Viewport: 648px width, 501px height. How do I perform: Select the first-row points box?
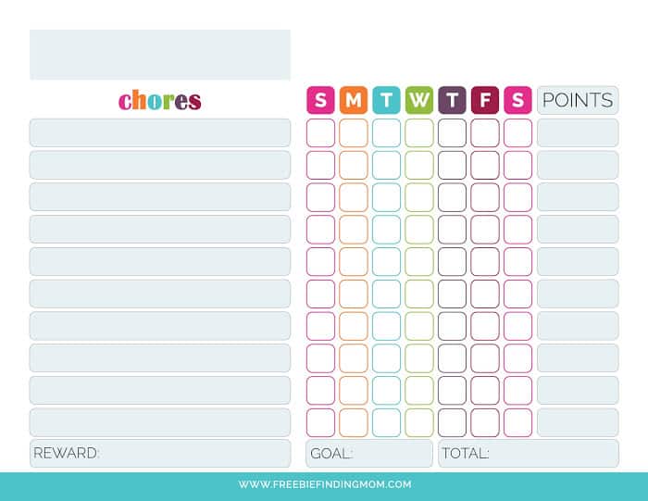pos(578,132)
